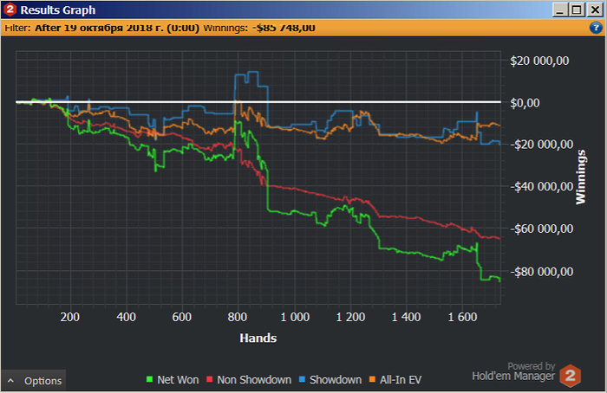This screenshot has height=393, width=607.
Task: Maximize the Results Graph window
Action: (x=577, y=10)
